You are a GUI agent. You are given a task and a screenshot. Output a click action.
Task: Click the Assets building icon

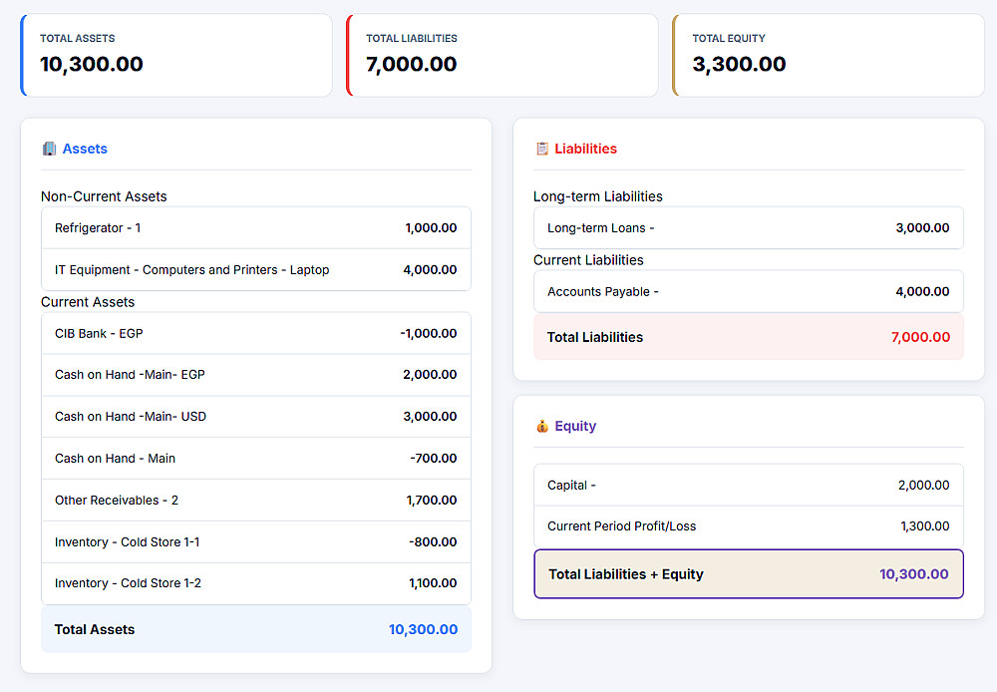49,149
